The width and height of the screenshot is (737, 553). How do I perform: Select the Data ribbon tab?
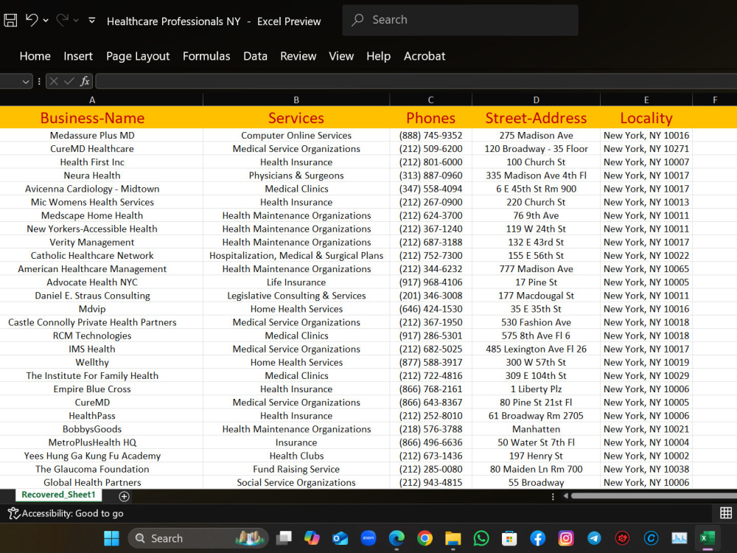[255, 56]
